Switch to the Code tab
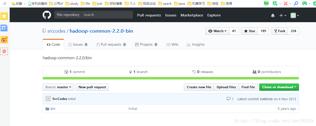Viewport: 316px width, 126px height. pos(53,44)
